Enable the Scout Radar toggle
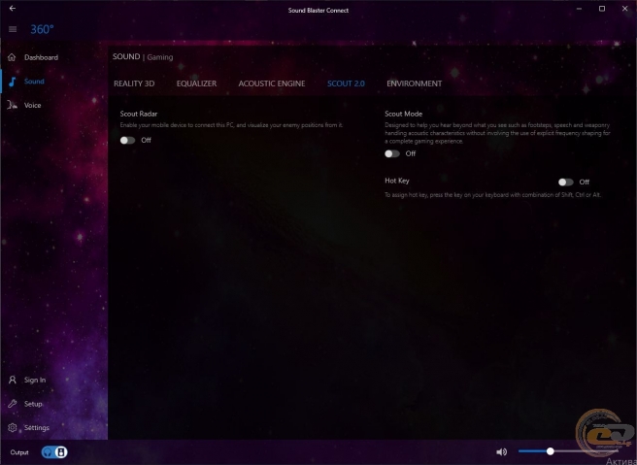 tap(127, 140)
